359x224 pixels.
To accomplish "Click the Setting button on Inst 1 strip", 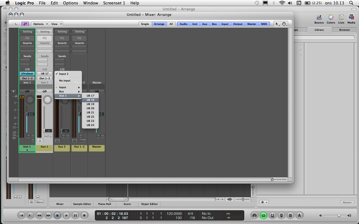I will pos(27,32).
